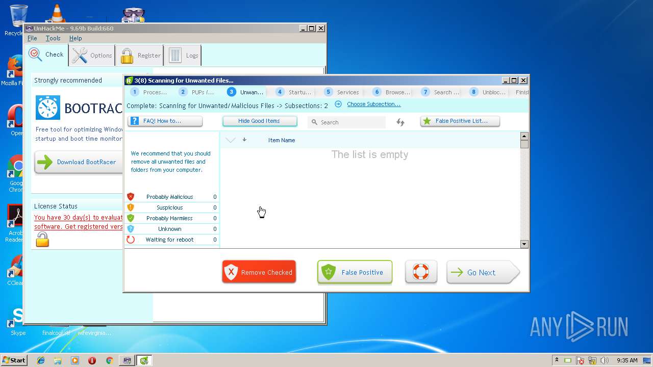Image resolution: width=653 pixels, height=367 pixels.
Task: Click the green shield Probably Harmless icon
Action: click(x=131, y=218)
